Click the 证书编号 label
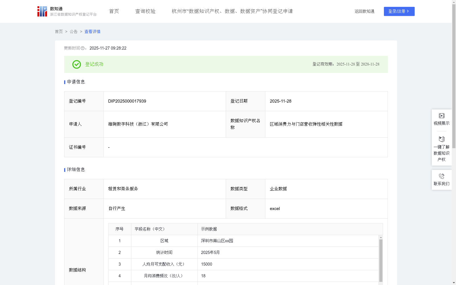 77,147
